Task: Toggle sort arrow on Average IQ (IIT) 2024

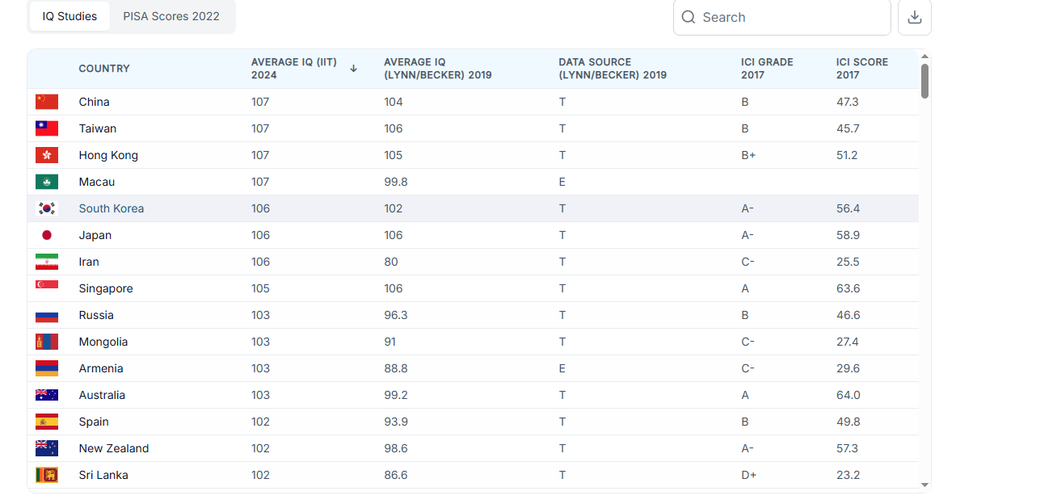Action: 353,69
